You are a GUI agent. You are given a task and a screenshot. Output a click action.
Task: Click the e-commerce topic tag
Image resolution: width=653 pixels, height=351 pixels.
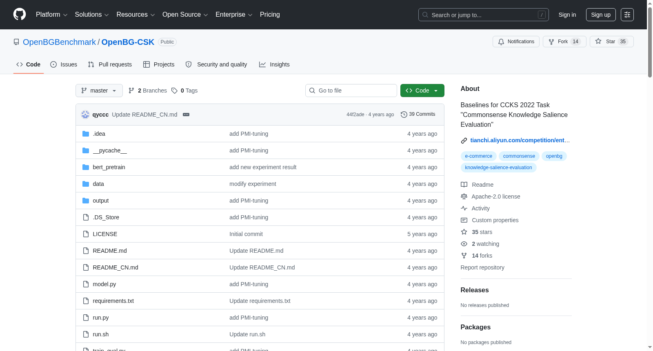pyautogui.click(x=479, y=156)
